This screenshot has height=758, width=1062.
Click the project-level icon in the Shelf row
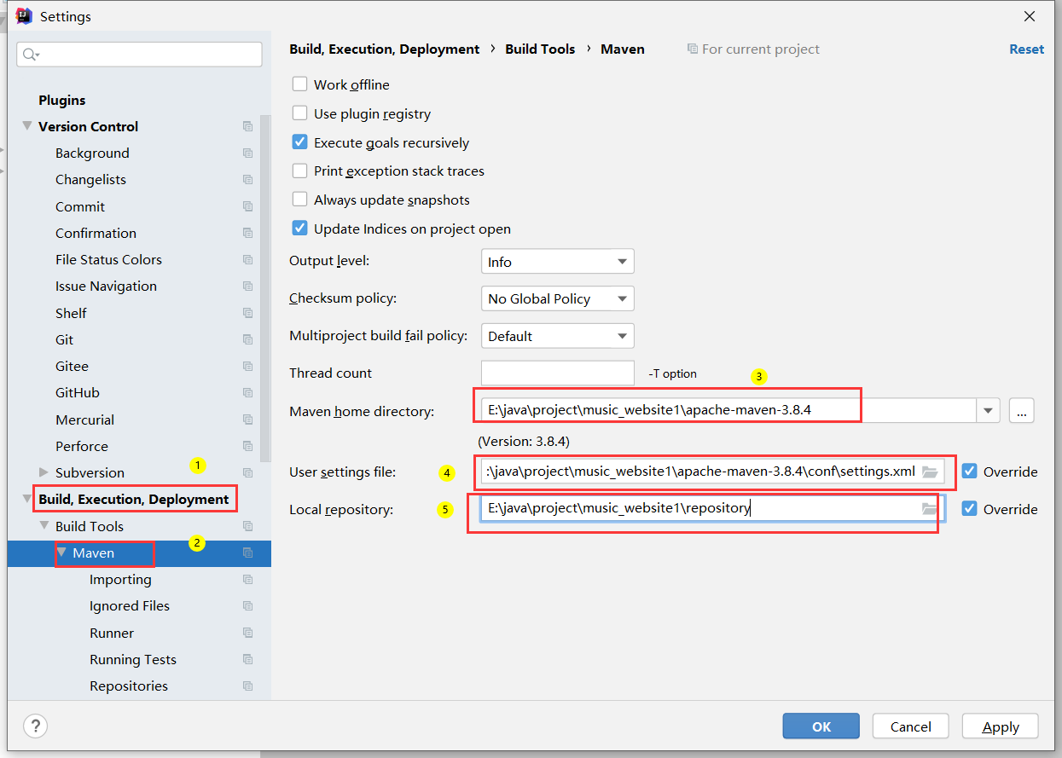247,313
